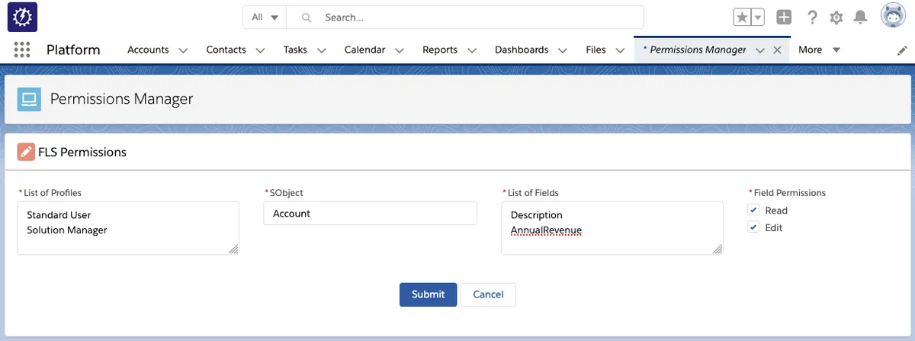Image resolution: width=915 pixels, height=341 pixels.
Task: Click the List of Profiles text area
Action: click(x=128, y=227)
